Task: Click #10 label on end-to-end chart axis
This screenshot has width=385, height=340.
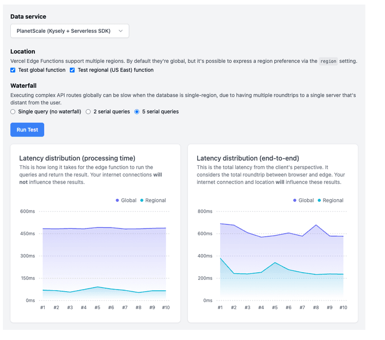Action: 343,308
